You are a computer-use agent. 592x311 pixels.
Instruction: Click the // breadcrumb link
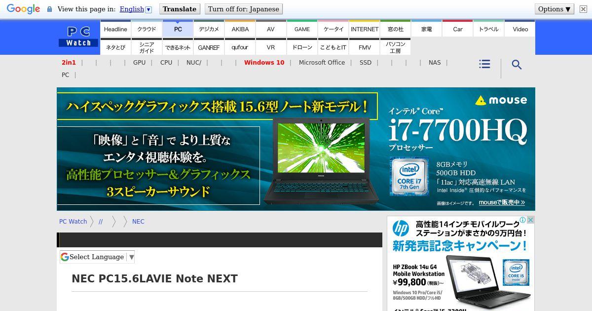101,222
